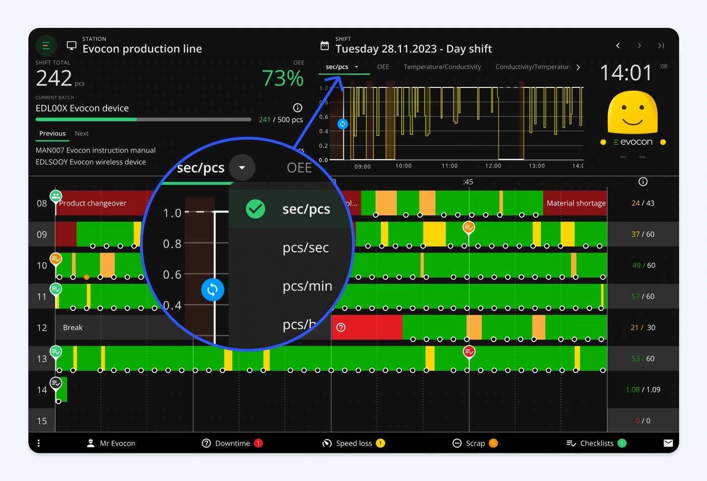This screenshot has width=707, height=481.
Task: Click MAN007 Evocon instruction manual row
Action: [95, 150]
